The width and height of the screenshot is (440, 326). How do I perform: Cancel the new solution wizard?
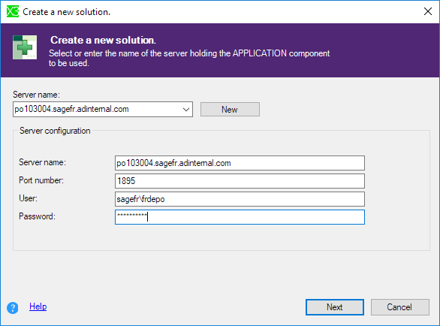(400, 307)
